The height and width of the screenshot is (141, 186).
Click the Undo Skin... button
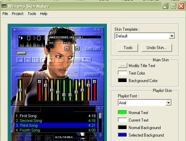coord(156,48)
